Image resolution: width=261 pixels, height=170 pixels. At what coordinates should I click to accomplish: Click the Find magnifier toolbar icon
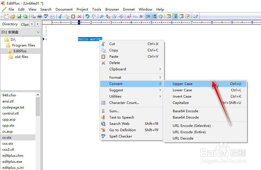click(x=102, y=16)
